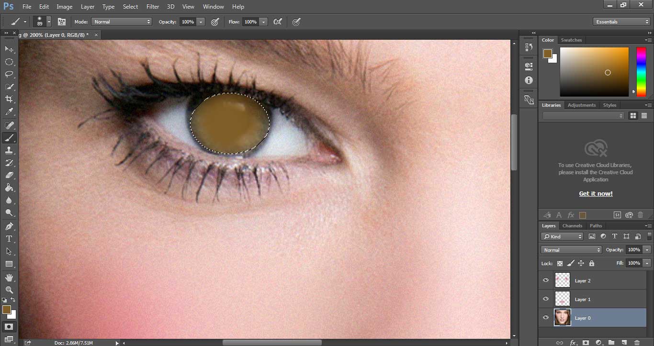Open the Filter menu
The image size is (654, 346).
point(153,7)
